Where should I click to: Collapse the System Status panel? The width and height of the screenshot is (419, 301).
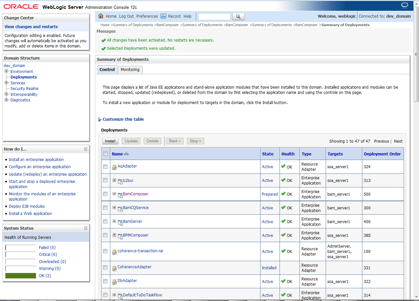(86, 228)
